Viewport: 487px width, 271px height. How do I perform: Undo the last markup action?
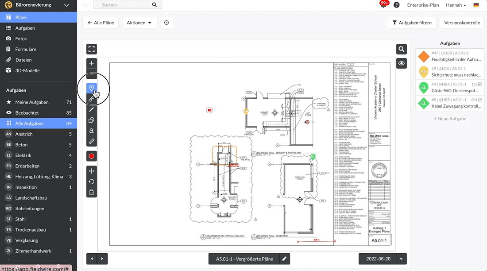tap(92, 182)
